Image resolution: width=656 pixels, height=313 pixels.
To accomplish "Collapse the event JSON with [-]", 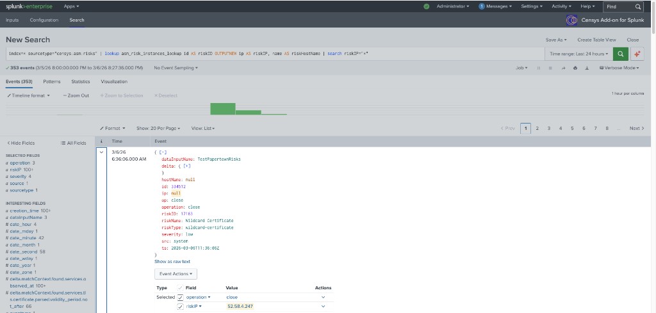I will tap(163, 152).
